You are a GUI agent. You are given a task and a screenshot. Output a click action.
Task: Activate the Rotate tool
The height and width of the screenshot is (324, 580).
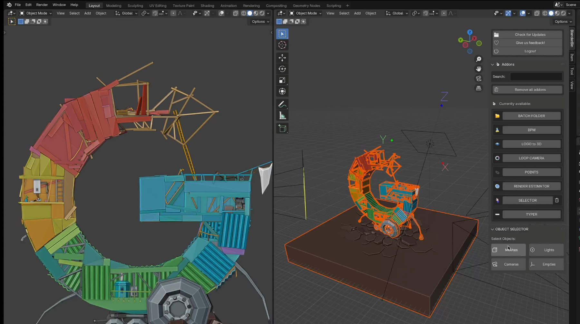click(x=282, y=69)
